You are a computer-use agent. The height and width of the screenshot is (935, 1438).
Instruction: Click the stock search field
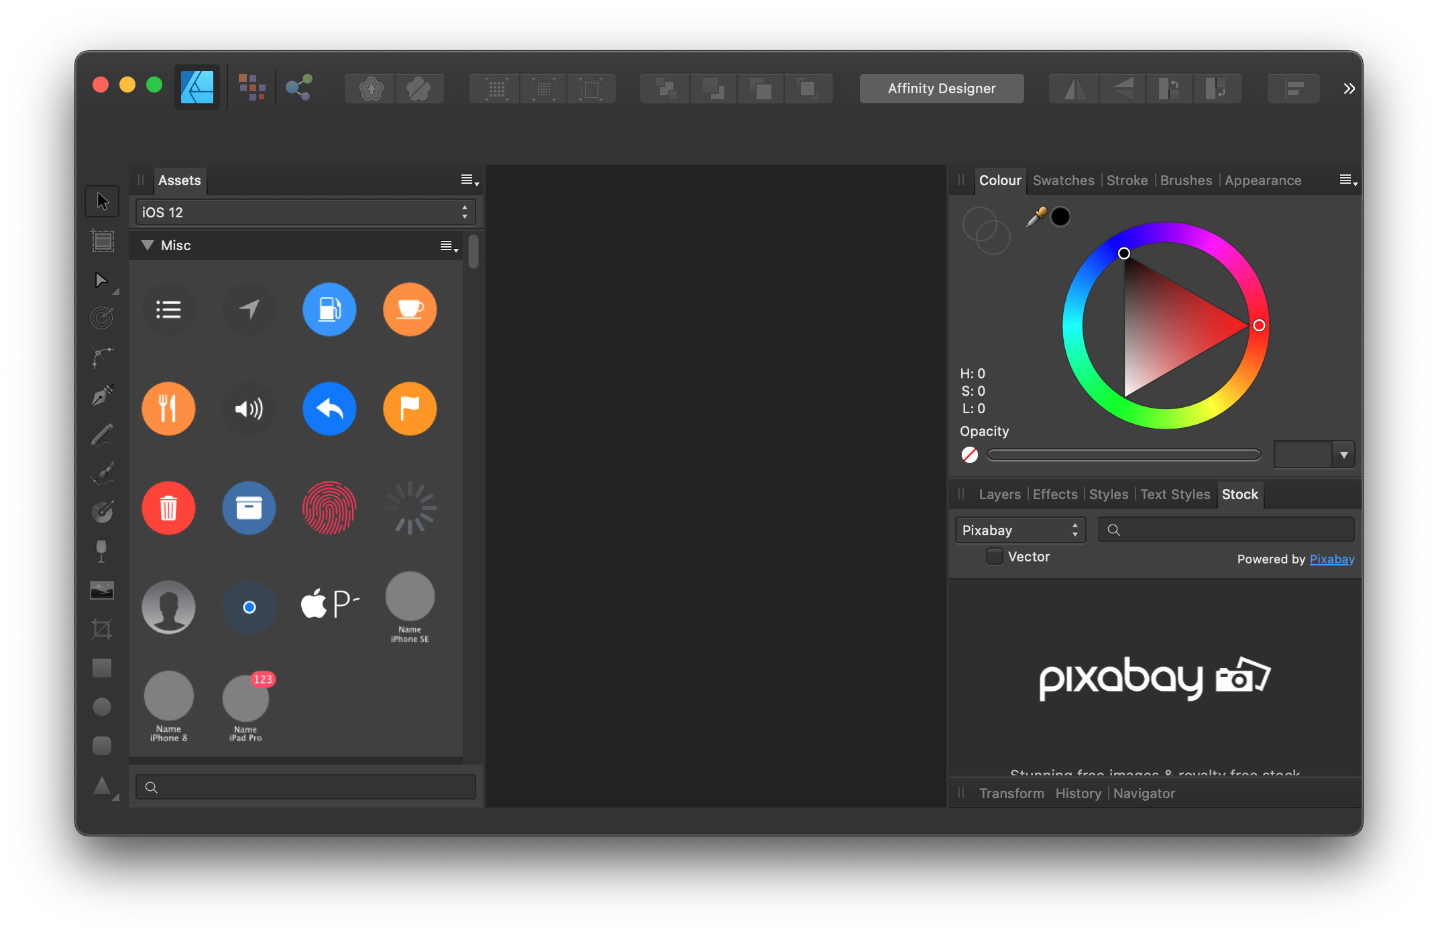(1226, 530)
